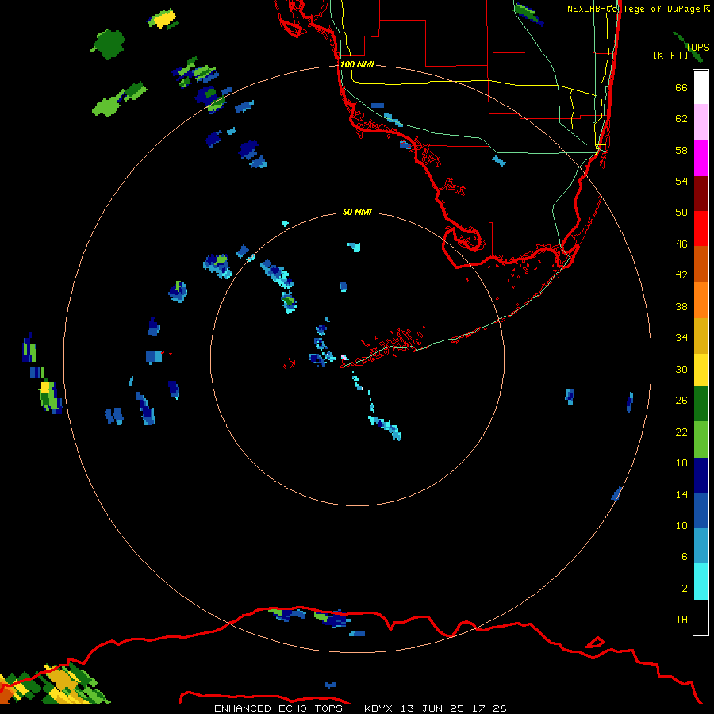Select the medium blue legend swatch
Viewport: 714px width, 714px height.
point(701,510)
